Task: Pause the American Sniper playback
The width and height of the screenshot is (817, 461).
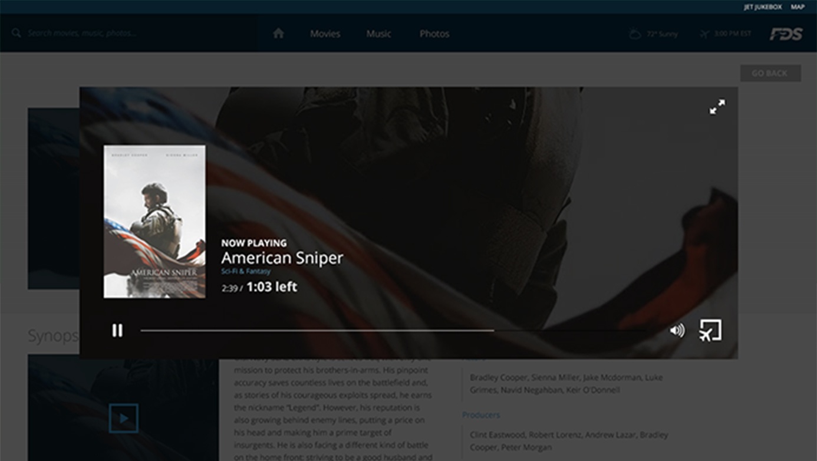Action: coord(117,331)
